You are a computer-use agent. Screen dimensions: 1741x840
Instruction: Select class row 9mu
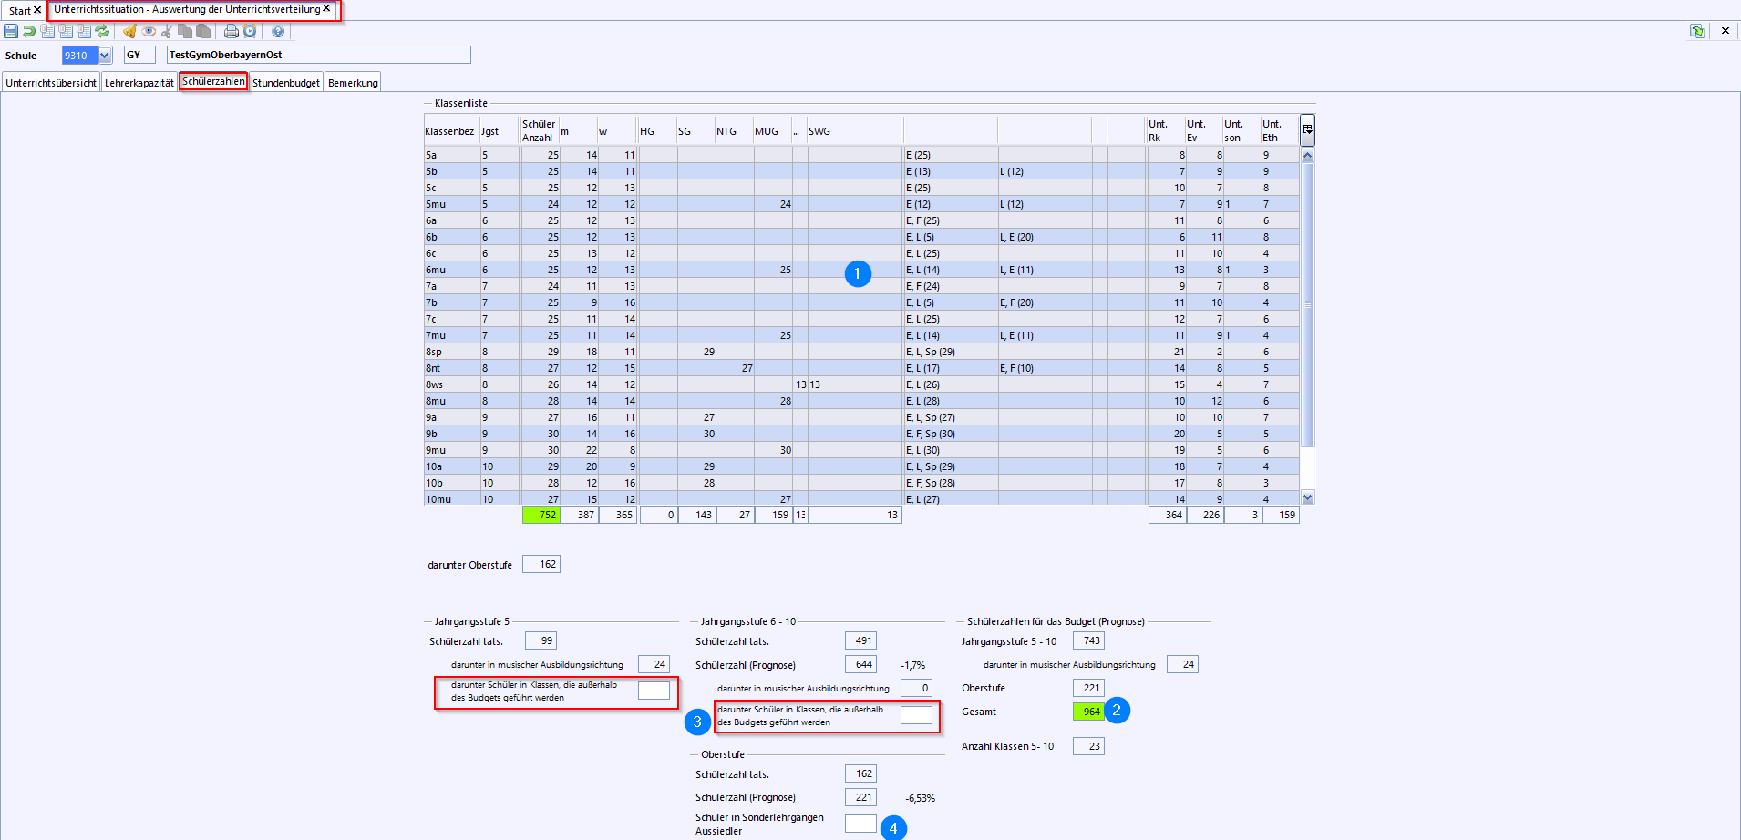coord(861,450)
